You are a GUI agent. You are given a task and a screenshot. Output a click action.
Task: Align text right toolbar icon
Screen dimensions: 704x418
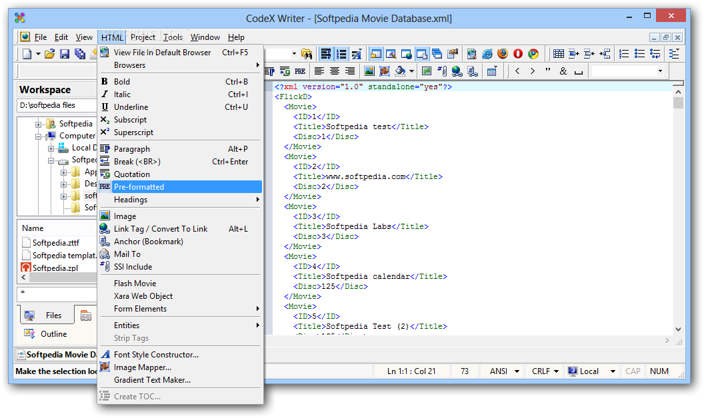coord(350,71)
